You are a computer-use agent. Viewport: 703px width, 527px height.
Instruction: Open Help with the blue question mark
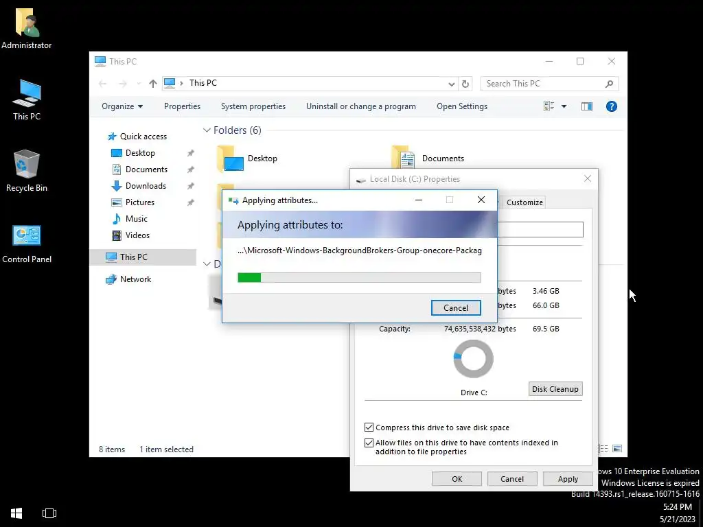click(611, 106)
